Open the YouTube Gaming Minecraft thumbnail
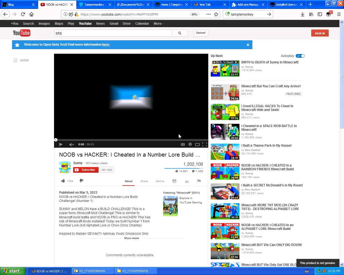Screen dimensions: 344x275 tap(170, 206)
